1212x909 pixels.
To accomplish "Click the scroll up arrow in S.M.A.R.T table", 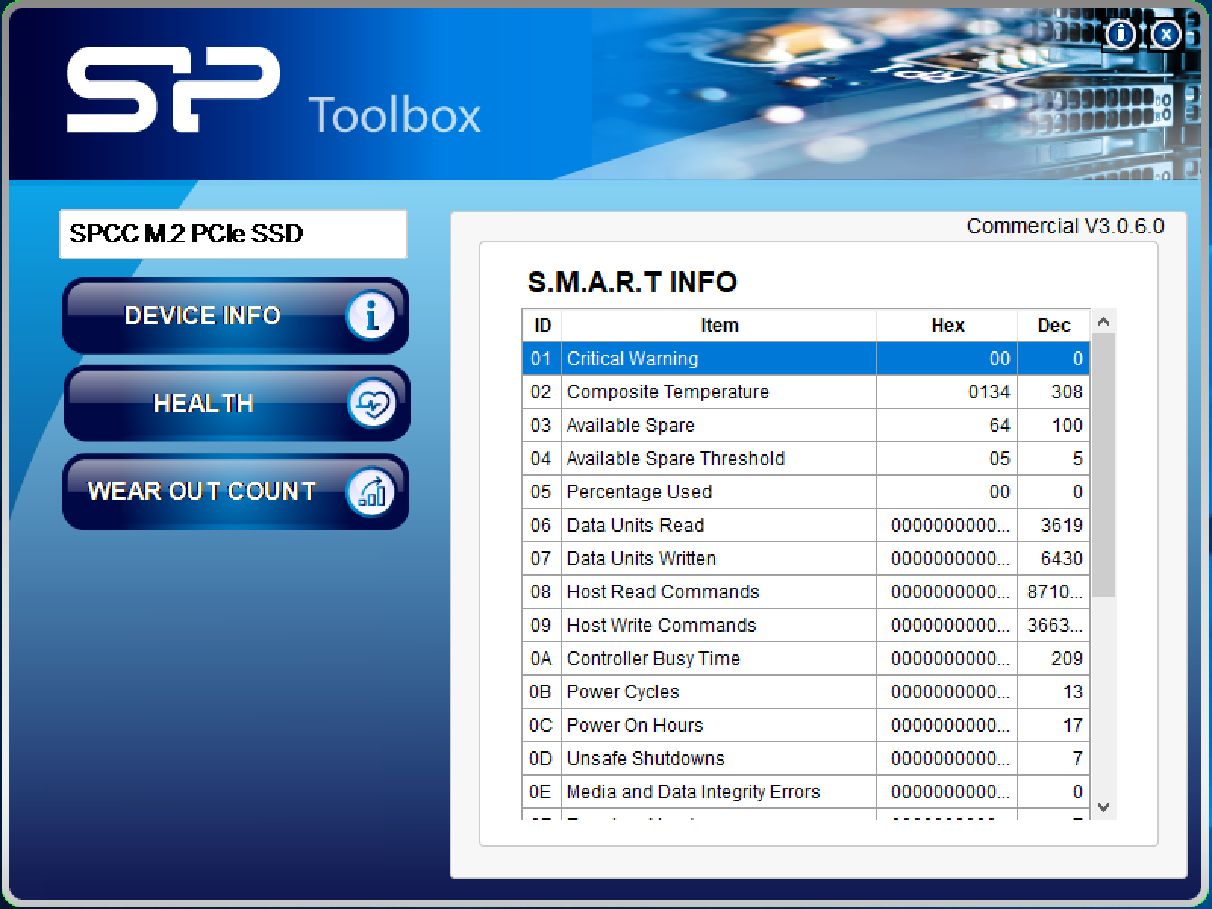I will point(1104,322).
